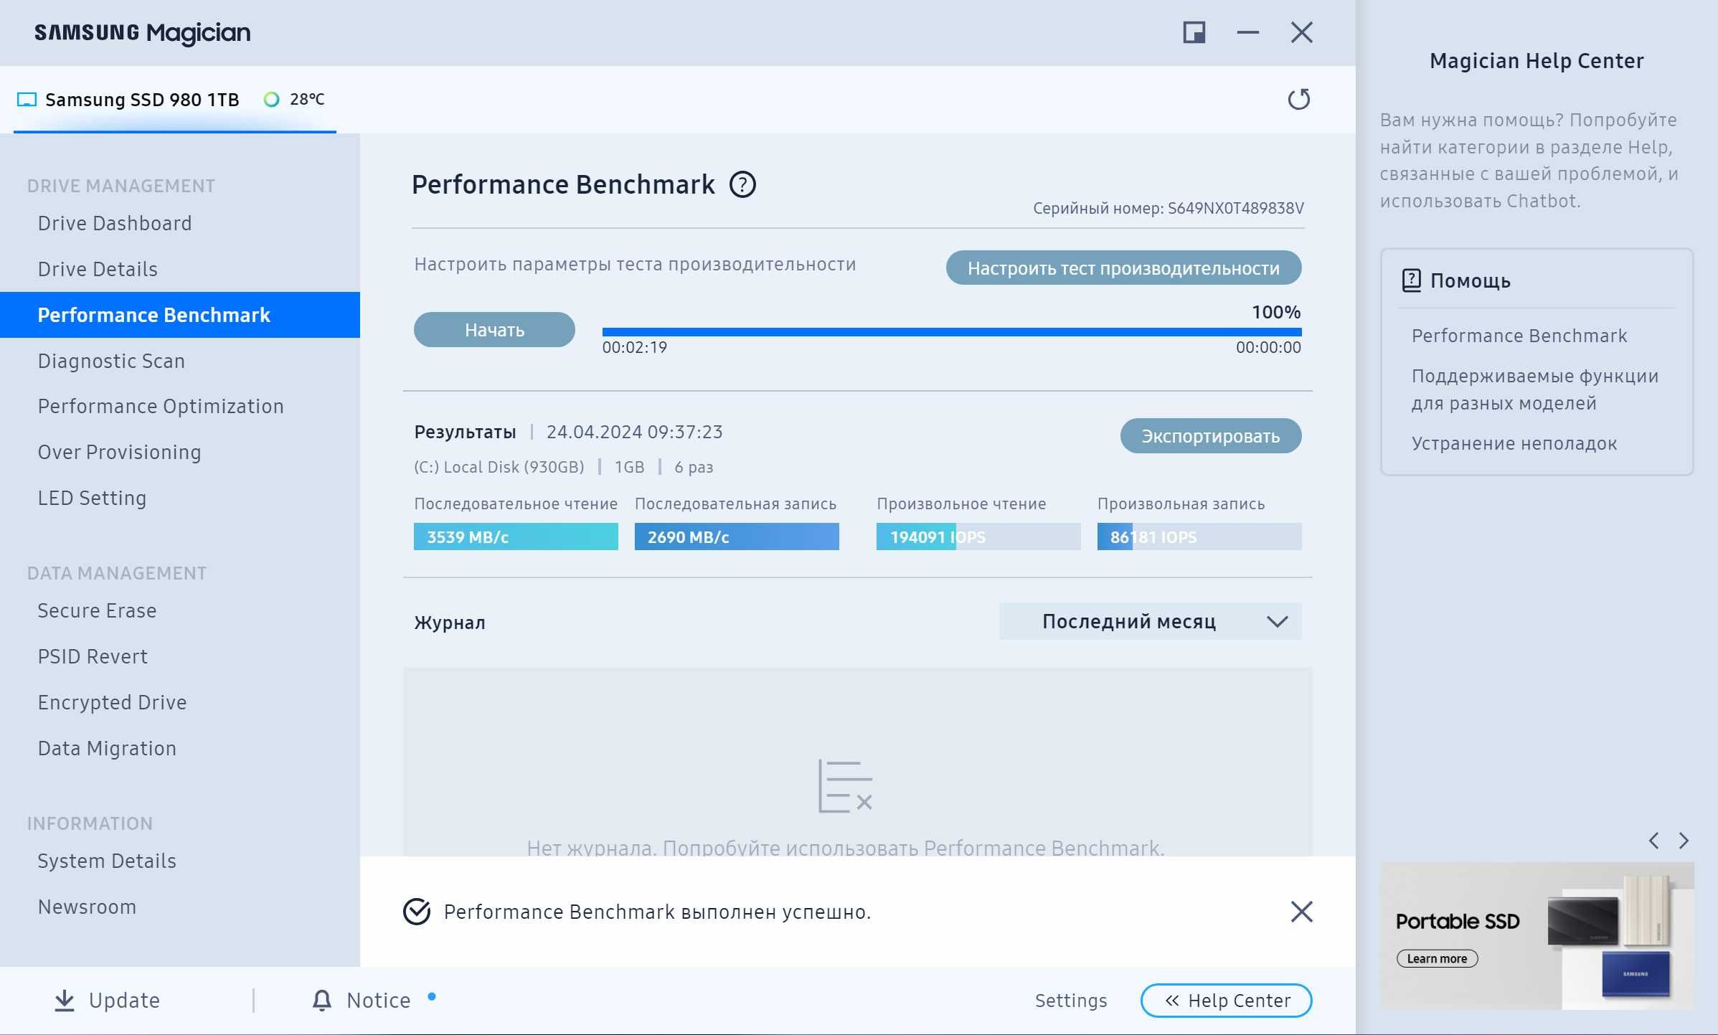Click the success checkmark icon in notification
1718x1035 pixels.
[417, 912]
